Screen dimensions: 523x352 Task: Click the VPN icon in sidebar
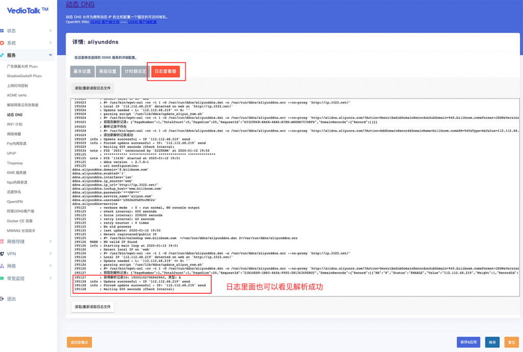(x=2, y=254)
